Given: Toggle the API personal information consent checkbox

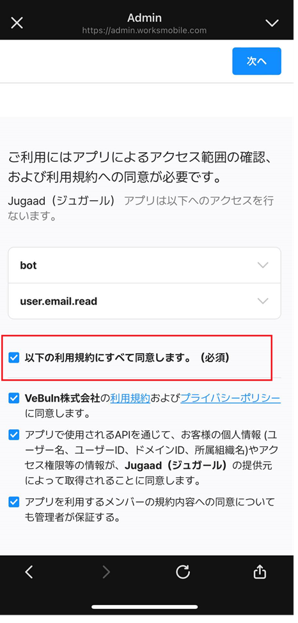Looking at the screenshot, I should [x=14, y=435].
